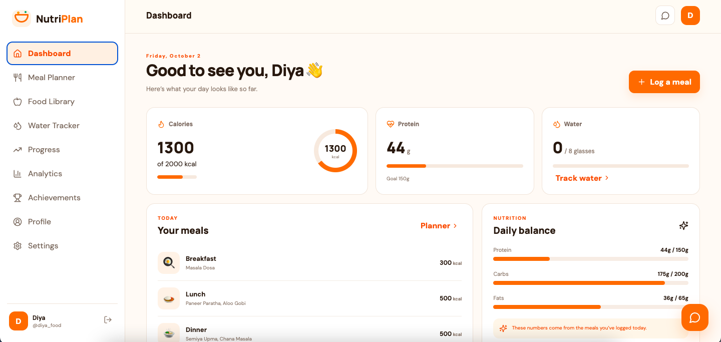Click the heart pulse icon beside Protein

click(391, 124)
